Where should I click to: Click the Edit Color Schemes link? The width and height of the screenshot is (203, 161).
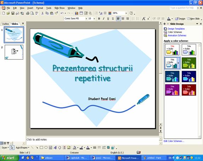[174, 141]
